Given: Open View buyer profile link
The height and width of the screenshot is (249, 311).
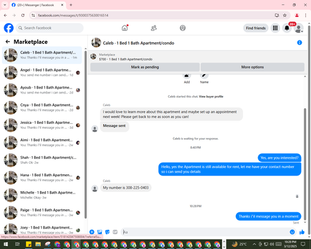Looking at the screenshot, I should coord(211,96).
